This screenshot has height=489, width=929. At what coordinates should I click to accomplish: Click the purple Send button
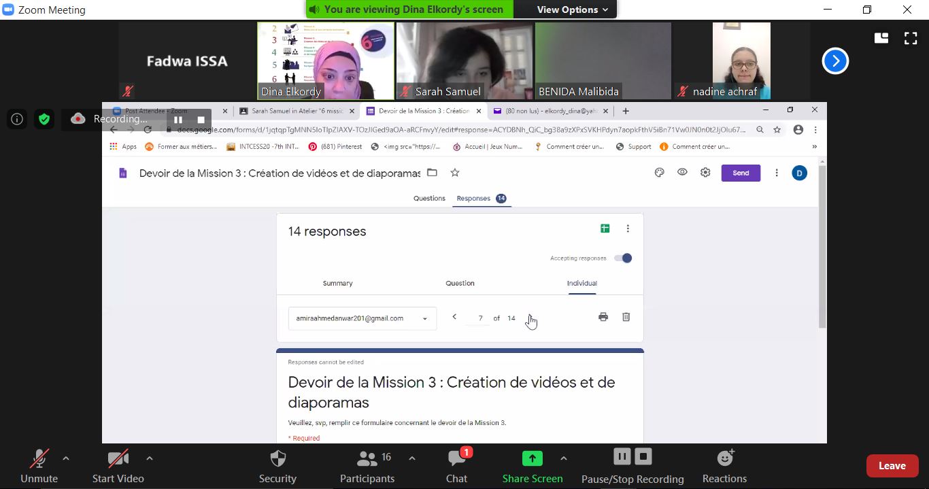[741, 173]
